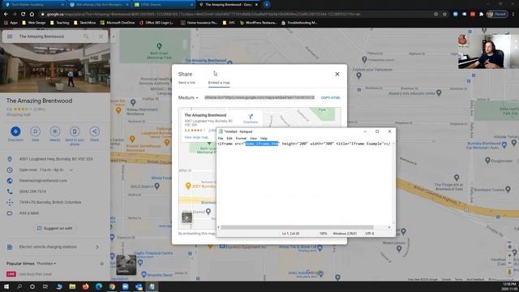
Task: Open Microsoft Edge from taskbar
Action: tap(99, 286)
